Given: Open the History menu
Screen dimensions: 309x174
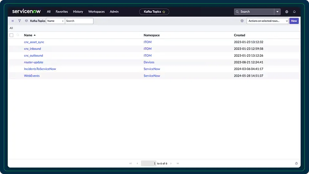Looking at the screenshot, I should (78, 12).
